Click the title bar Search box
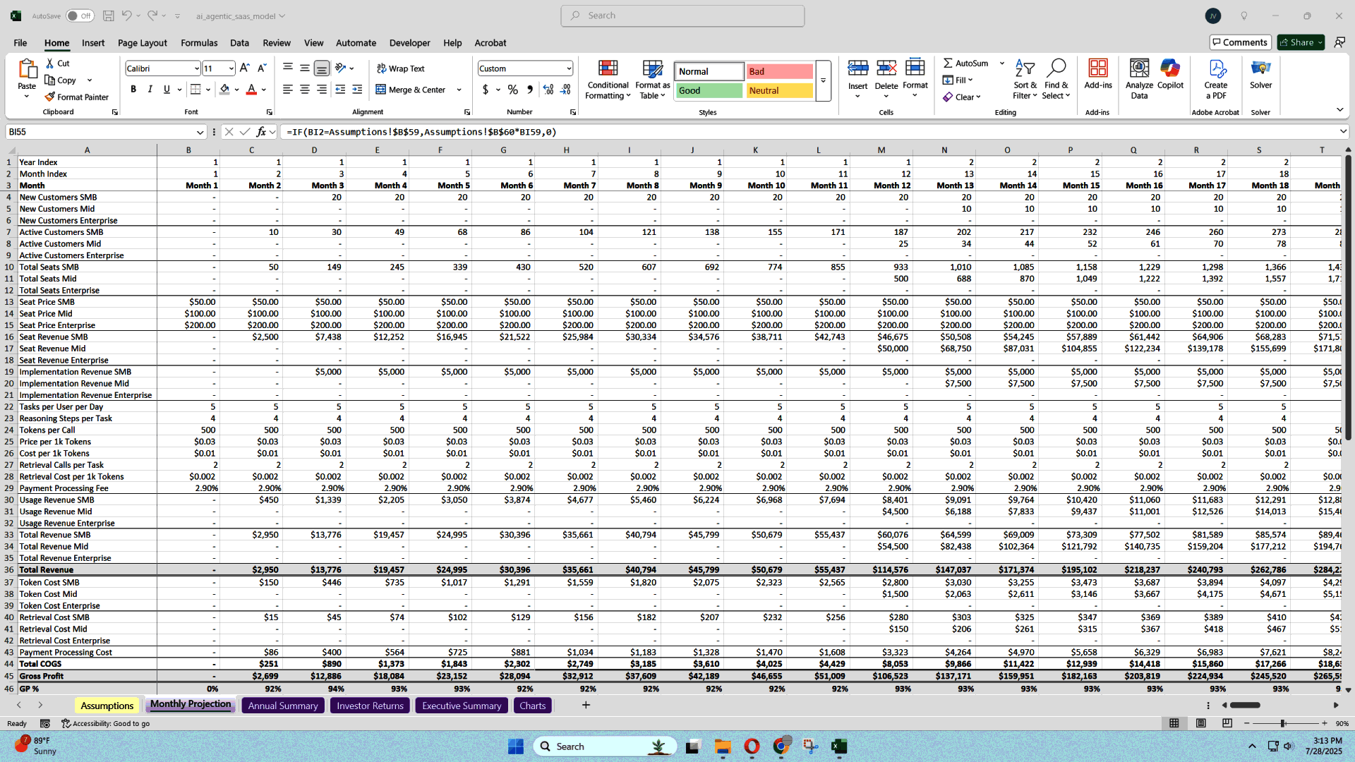The height and width of the screenshot is (762, 1355). (682, 16)
